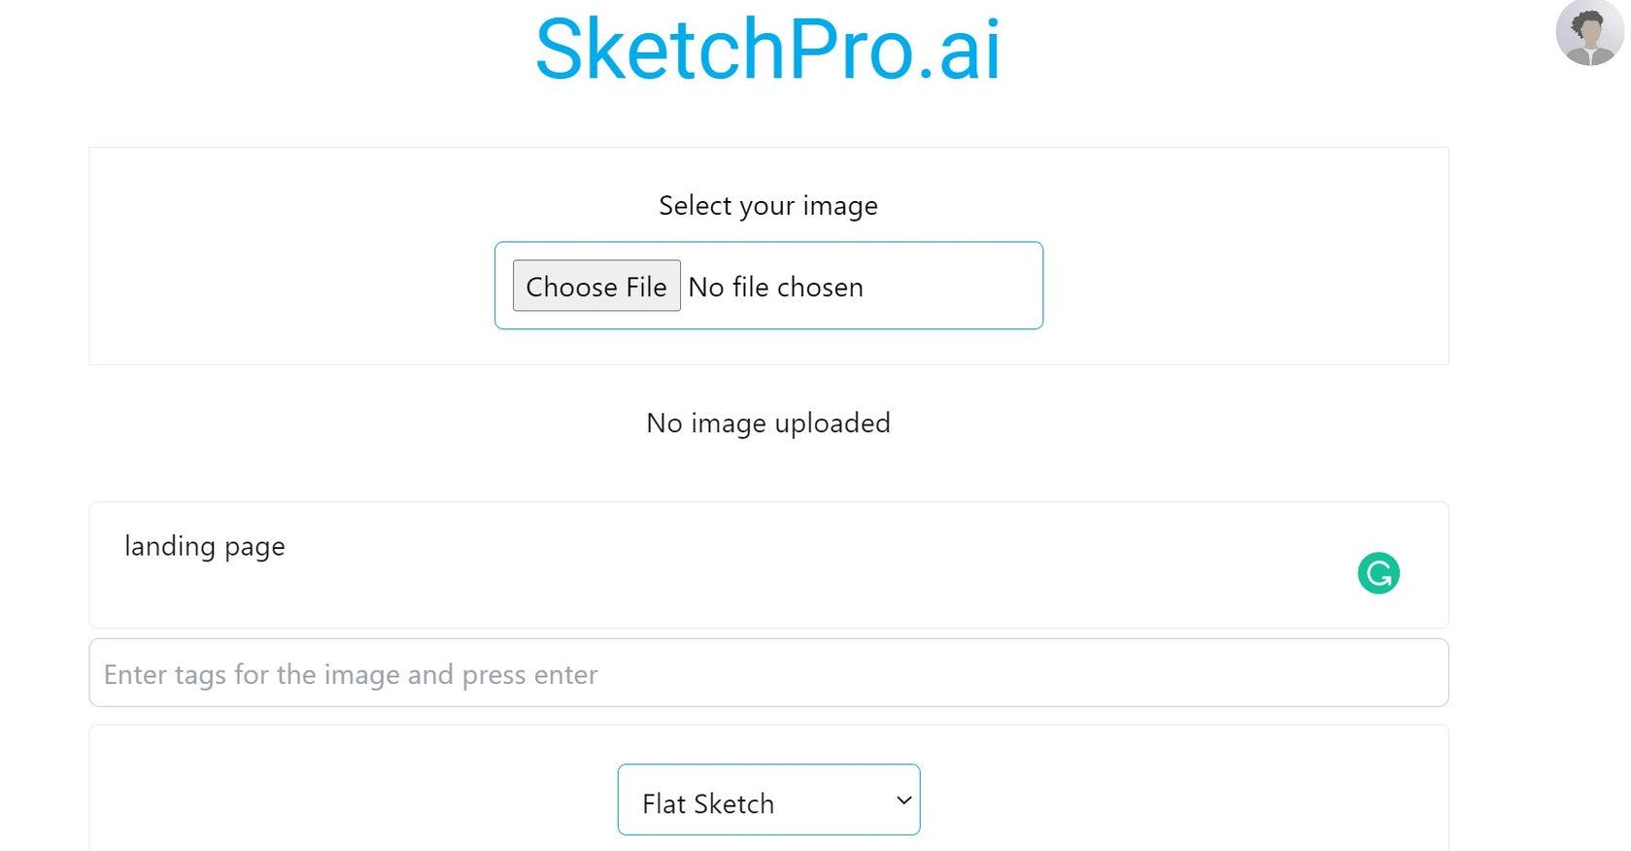
Task: Click the "No file chosen" text
Action: tap(775, 288)
